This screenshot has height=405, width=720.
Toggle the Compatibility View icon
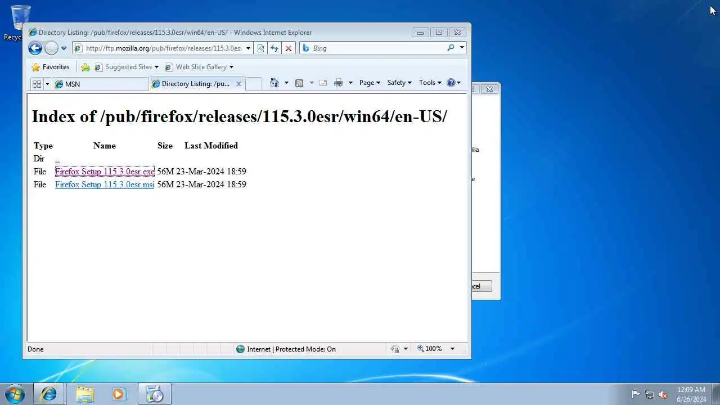[260, 48]
